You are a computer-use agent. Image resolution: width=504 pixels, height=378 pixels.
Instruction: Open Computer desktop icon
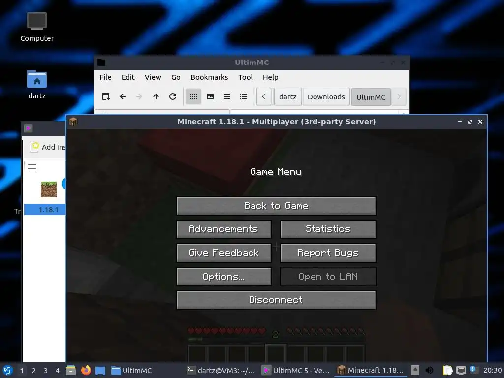pyautogui.click(x=37, y=28)
